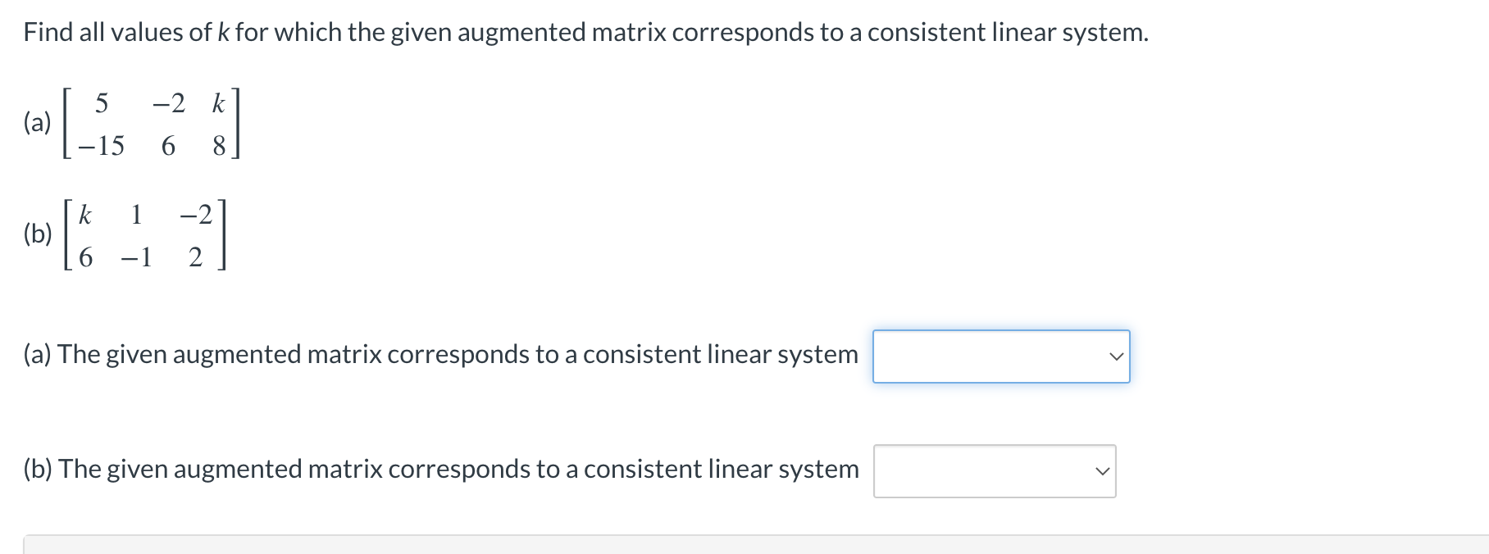Click the chevron arrow in part (b) dropdown
Image resolution: width=1489 pixels, height=554 pixels.
click(x=1103, y=470)
